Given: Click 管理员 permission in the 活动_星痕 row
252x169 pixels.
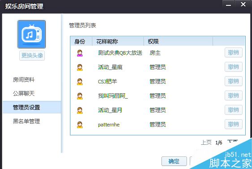Looking at the screenshot, I should tap(158, 67).
